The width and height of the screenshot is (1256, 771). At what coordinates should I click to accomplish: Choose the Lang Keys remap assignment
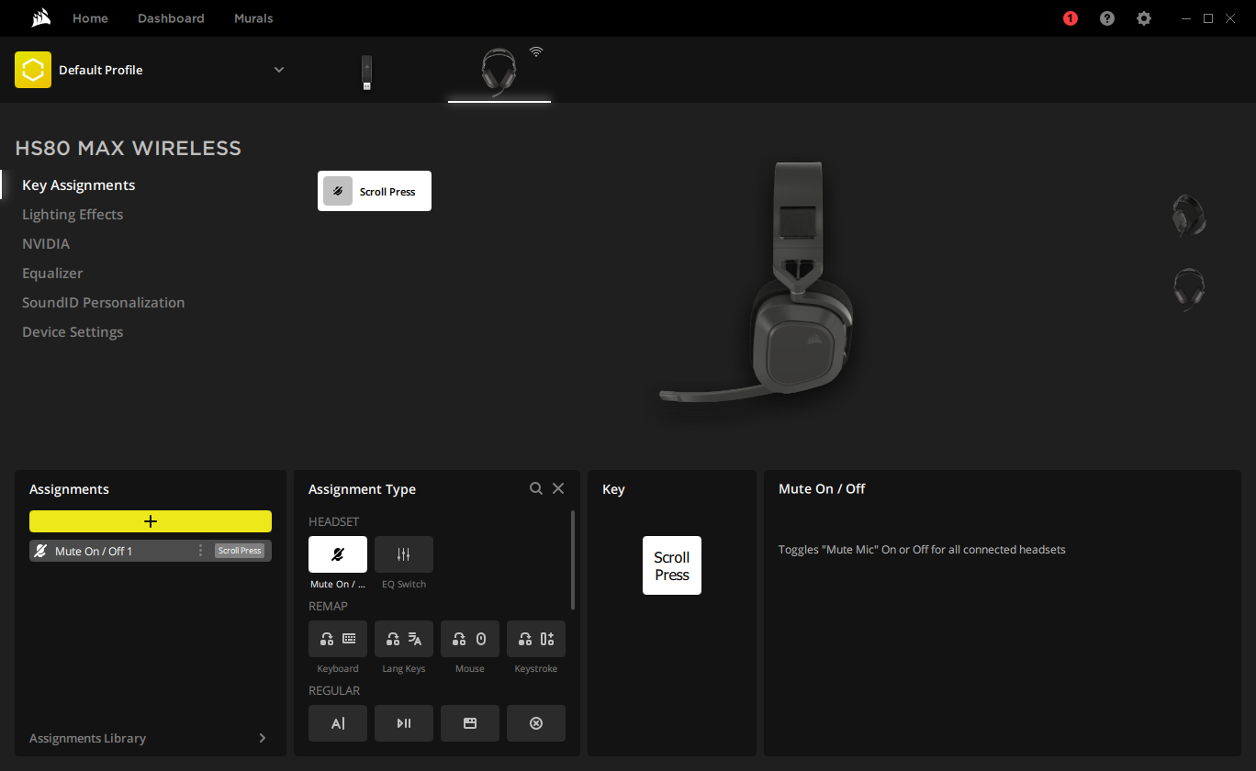point(403,639)
